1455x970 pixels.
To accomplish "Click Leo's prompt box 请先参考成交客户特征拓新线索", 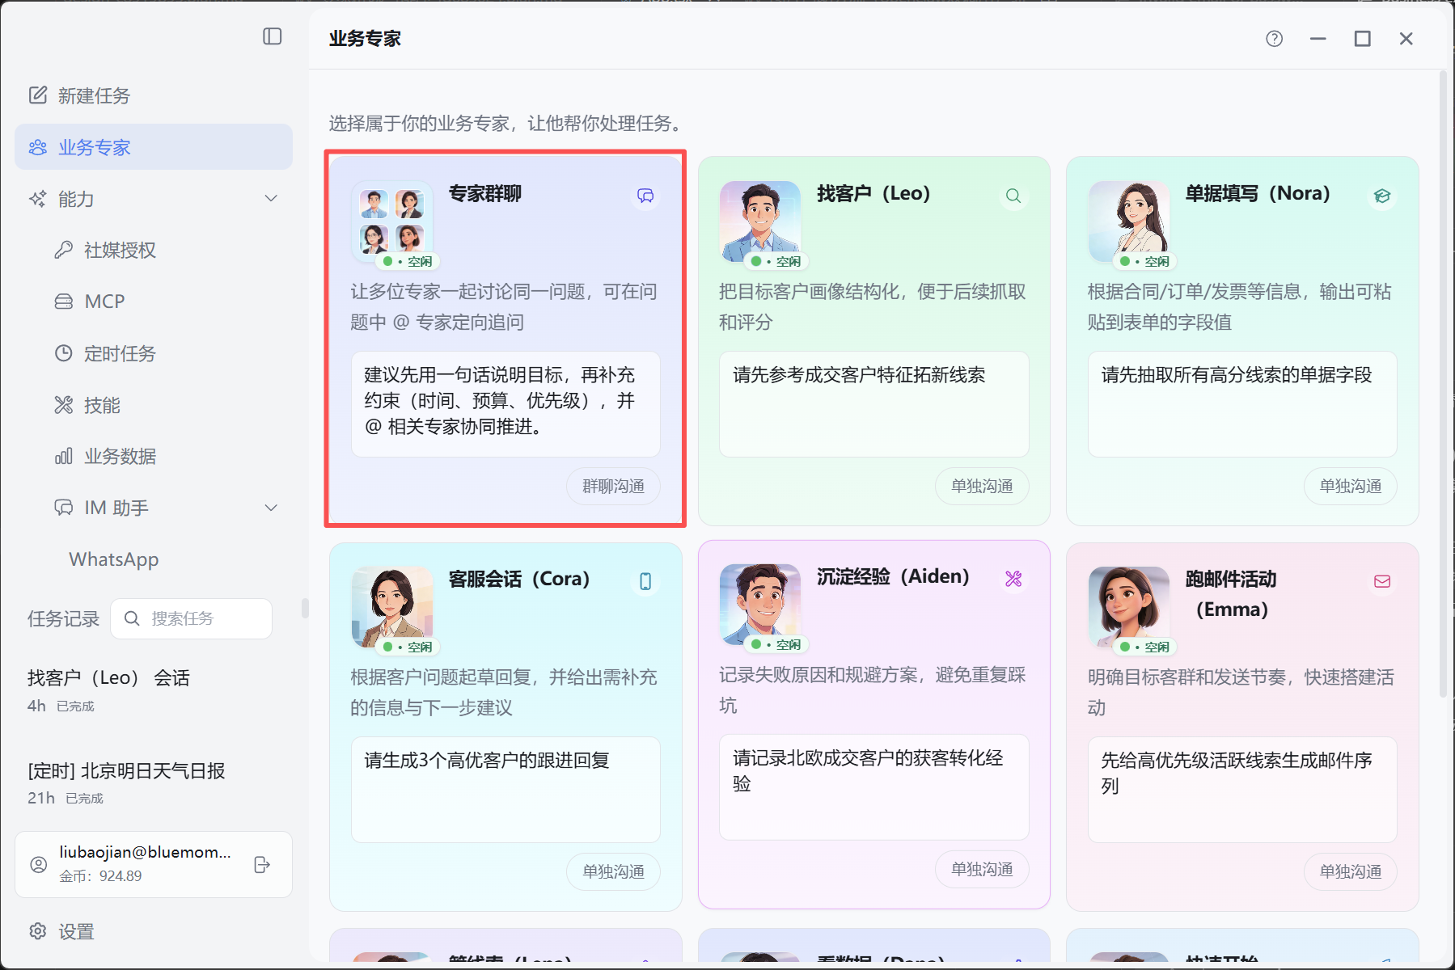I will pos(874,404).
